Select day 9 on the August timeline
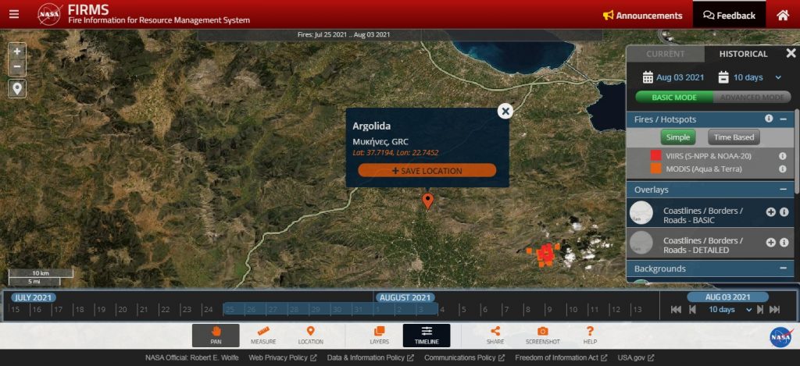Viewport: 800px width, 366px height. pyautogui.click(x=549, y=309)
